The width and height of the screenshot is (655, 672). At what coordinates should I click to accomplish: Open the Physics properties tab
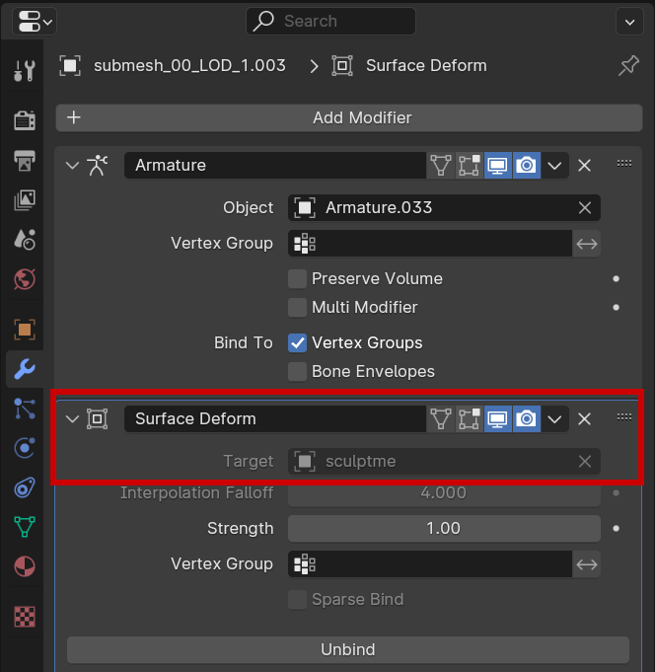coord(25,449)
